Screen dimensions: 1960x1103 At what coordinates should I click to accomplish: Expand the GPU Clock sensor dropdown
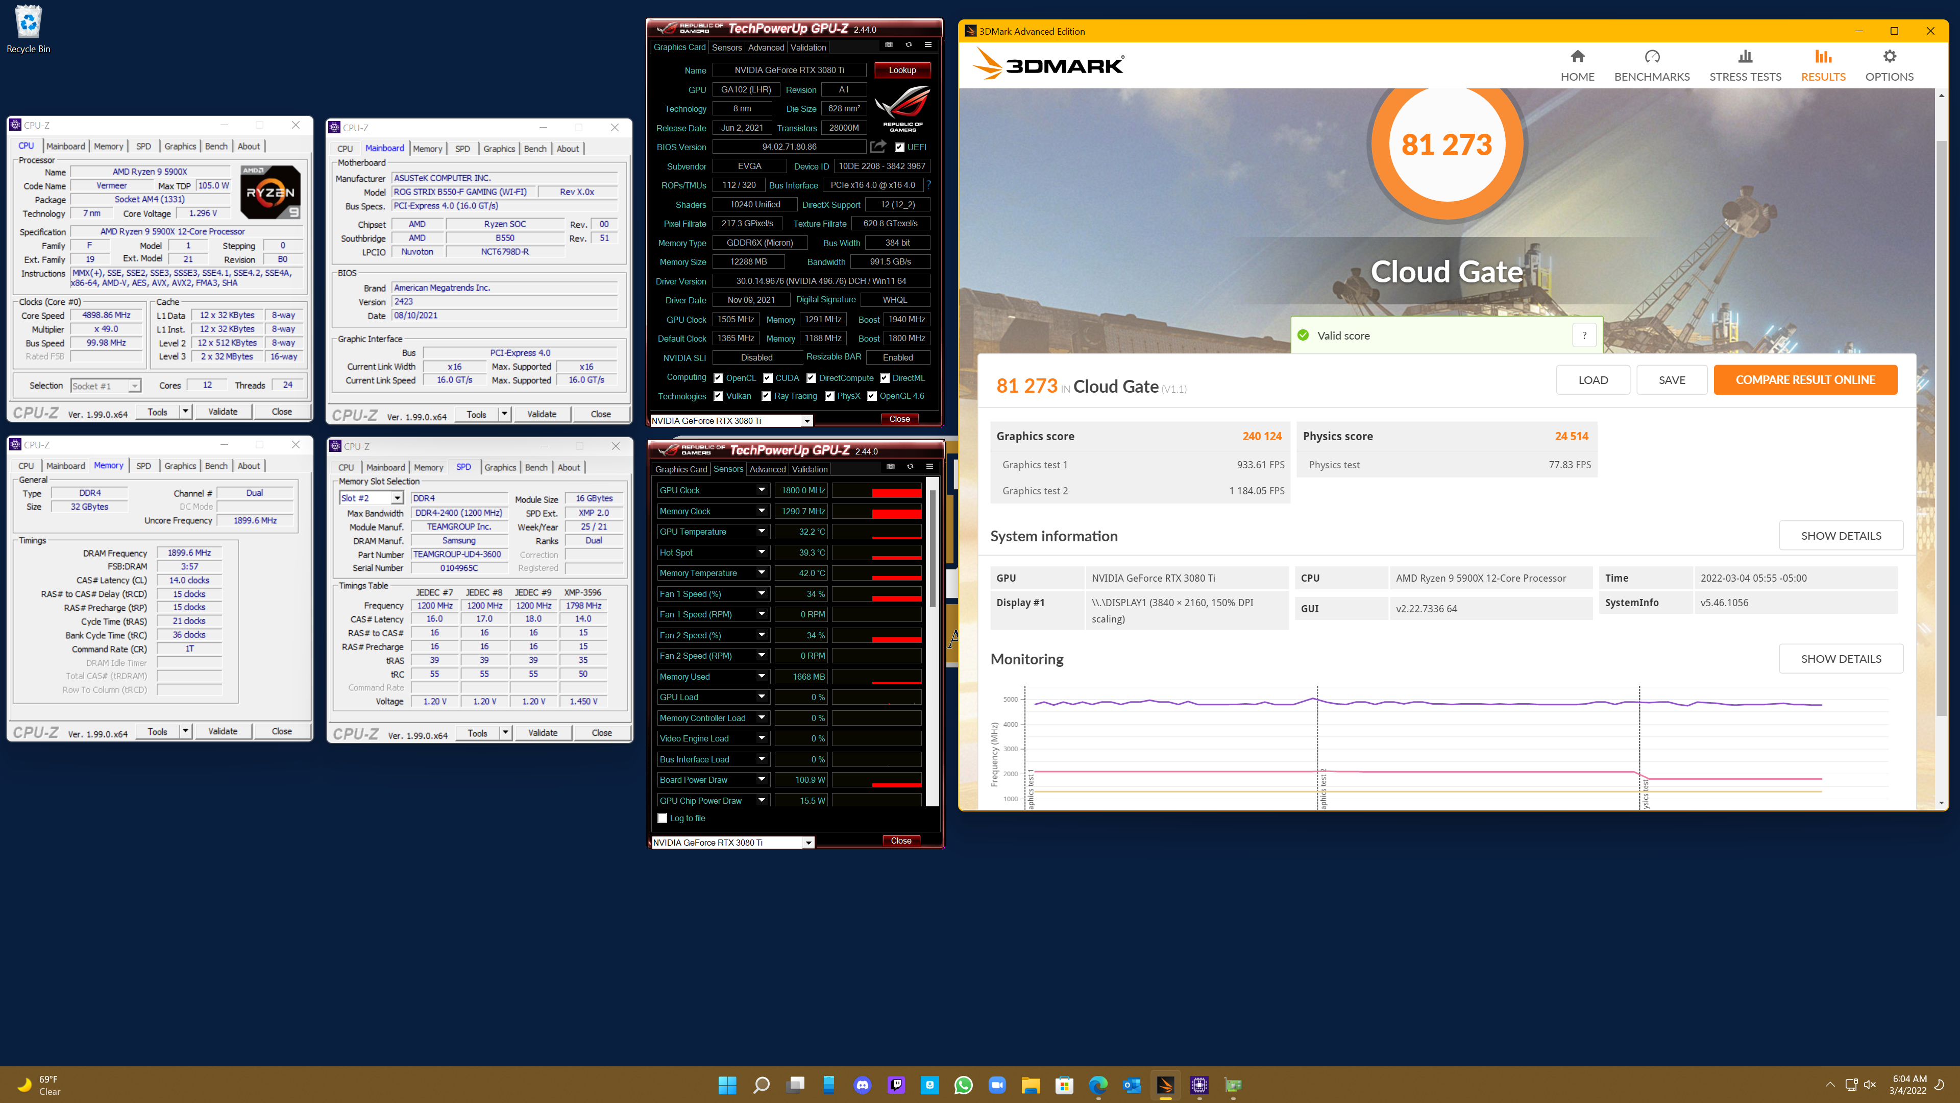pos(761,490)
